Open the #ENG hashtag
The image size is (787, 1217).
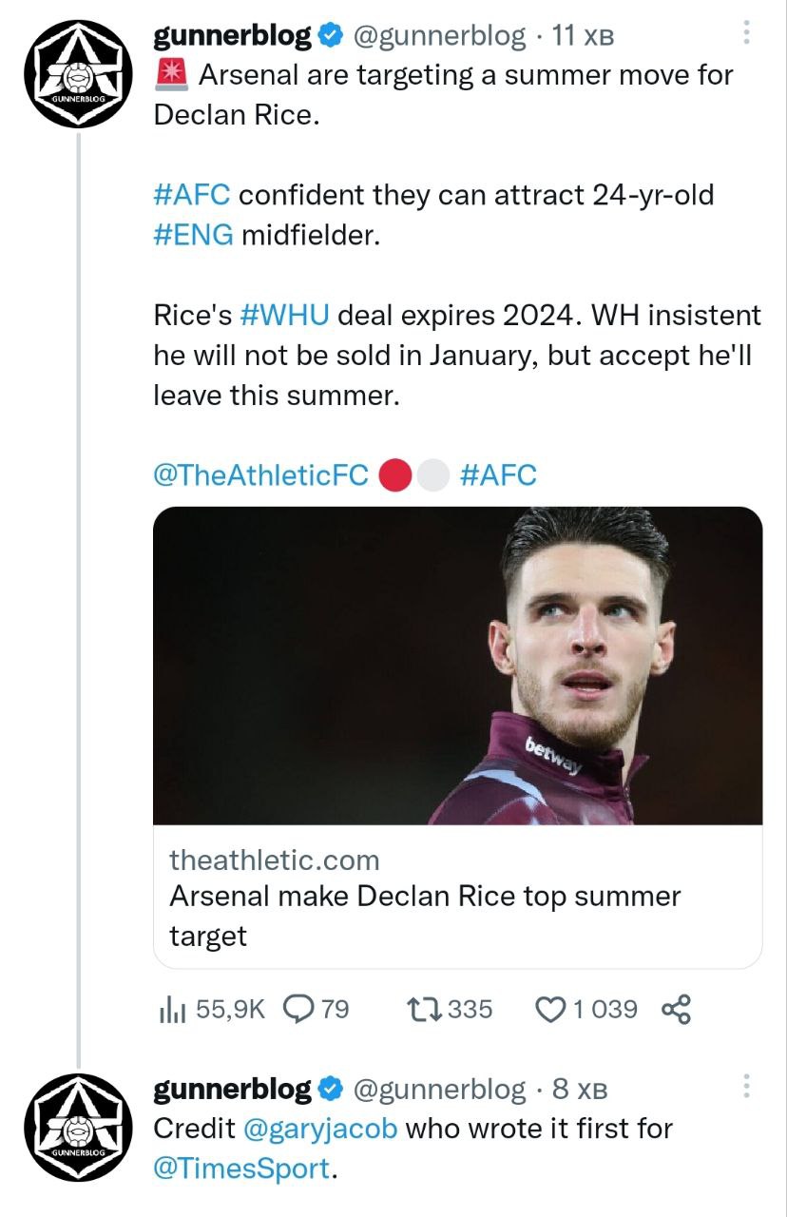pos(193,235)
